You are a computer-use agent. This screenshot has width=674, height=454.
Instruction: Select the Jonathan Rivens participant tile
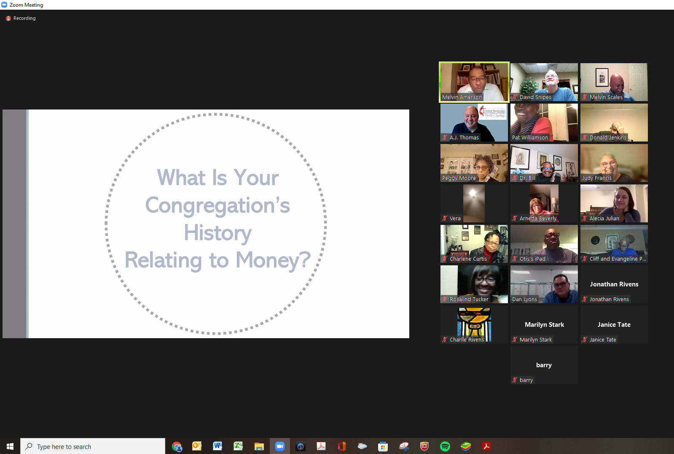(614, 284)
